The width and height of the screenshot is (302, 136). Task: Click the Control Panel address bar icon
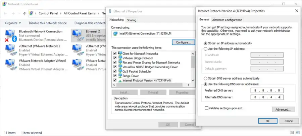pyautogui.click(x=31, y=13)
